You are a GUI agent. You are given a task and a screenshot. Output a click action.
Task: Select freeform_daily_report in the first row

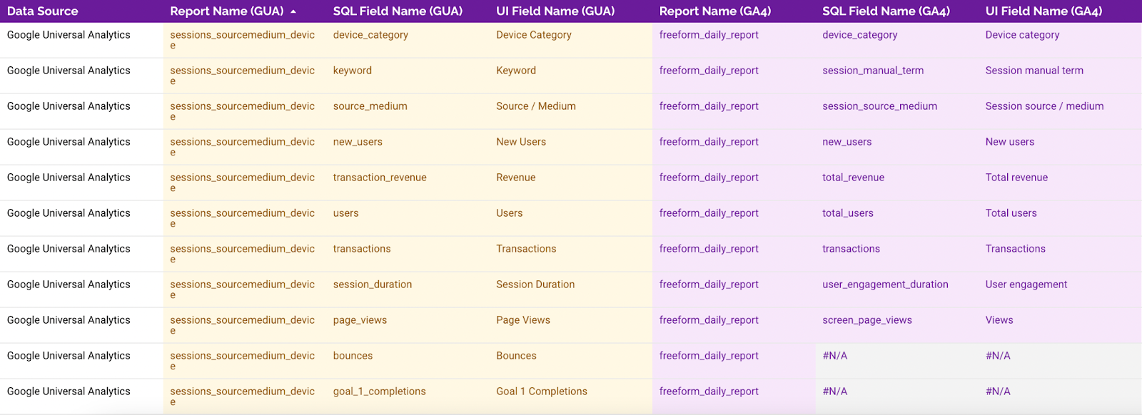(x=709, y=35)
